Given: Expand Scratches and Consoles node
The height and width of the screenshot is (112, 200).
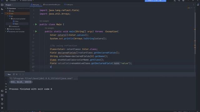Looking at the screenshot, I should (x=6, y=31).
